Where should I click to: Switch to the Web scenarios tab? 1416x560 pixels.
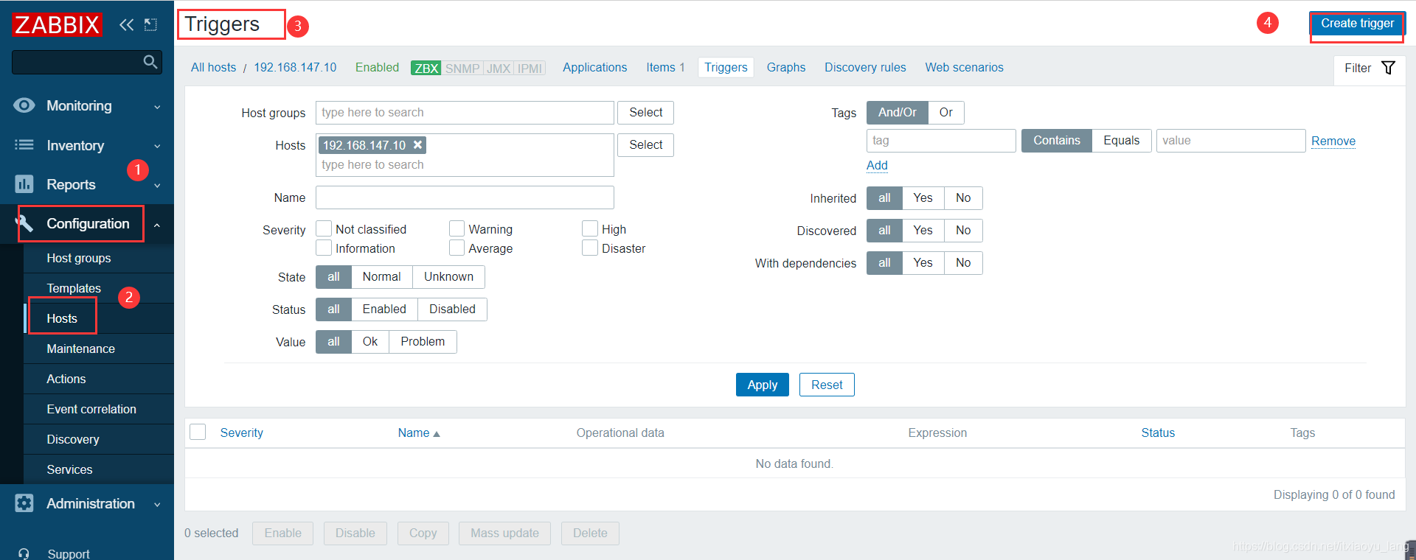coord(964,67)
